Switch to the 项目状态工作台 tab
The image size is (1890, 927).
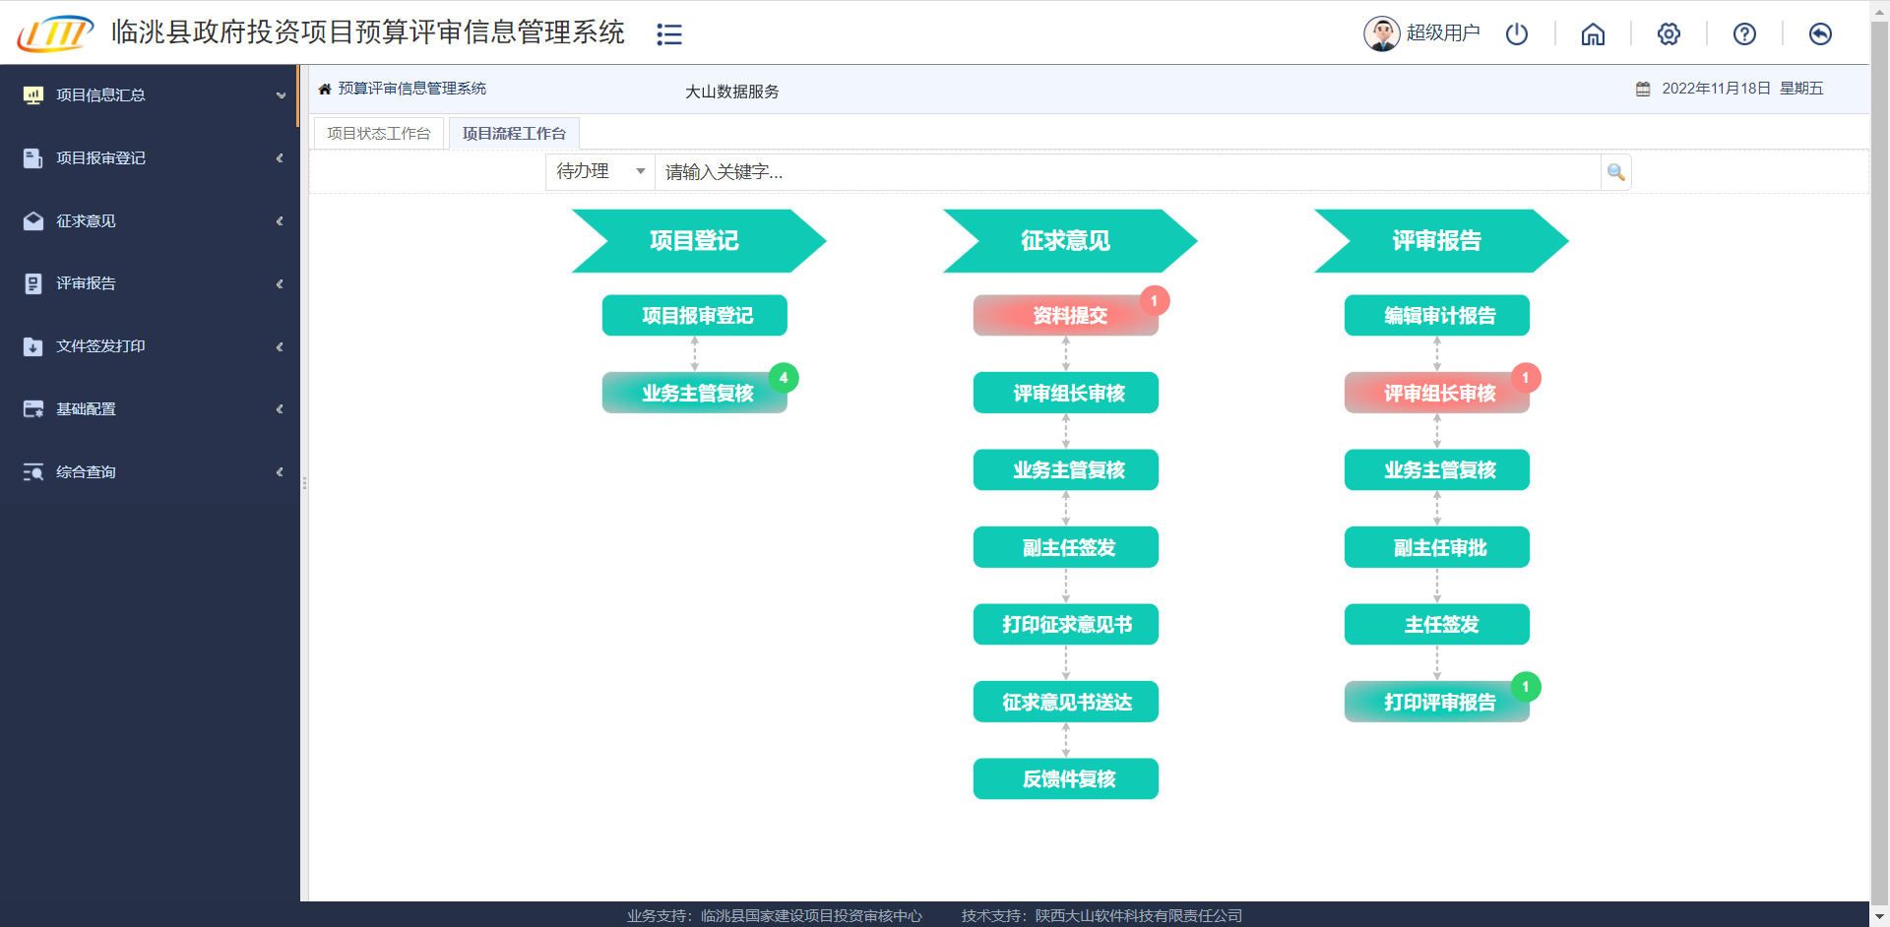coord(379,133)
